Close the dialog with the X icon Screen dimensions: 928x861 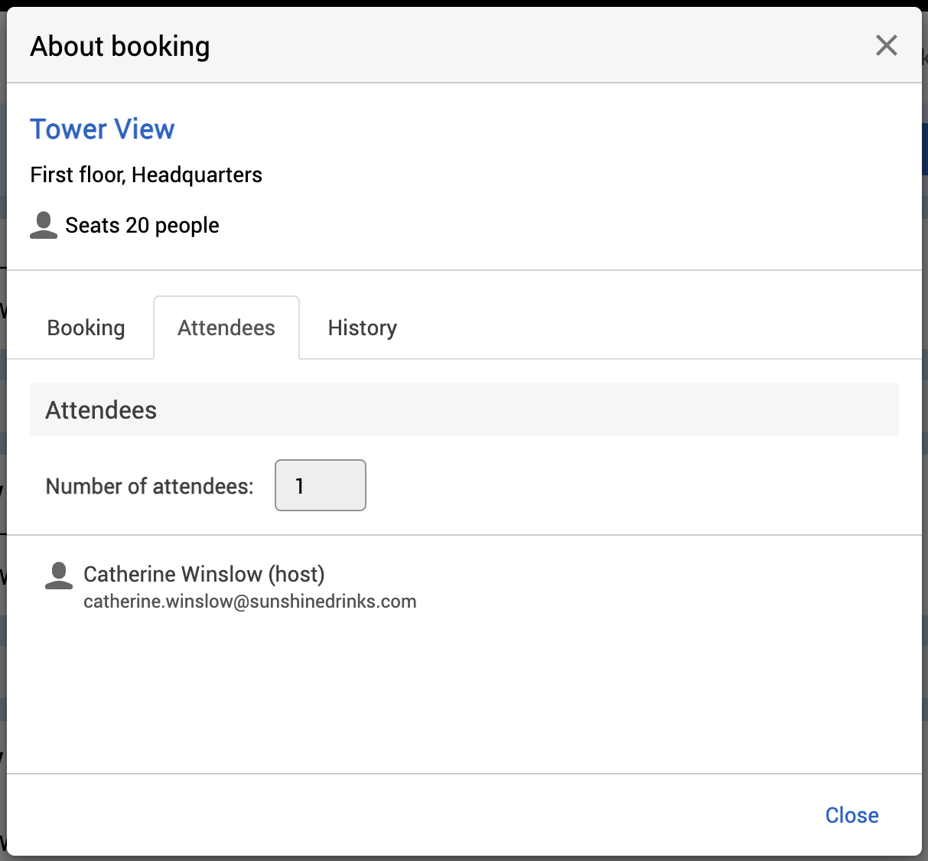[886, 45]
